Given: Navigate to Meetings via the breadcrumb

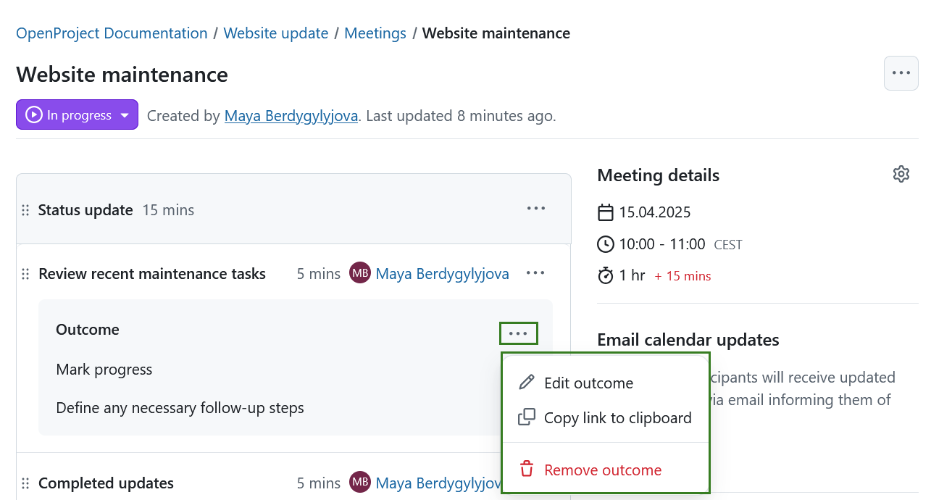Looking at the screenshot, I should [375, 33].
